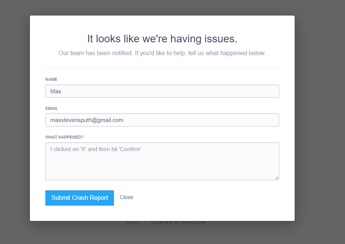Click blank space right of Close link
Screen dimensions: 345x244
tap(208, 198)
